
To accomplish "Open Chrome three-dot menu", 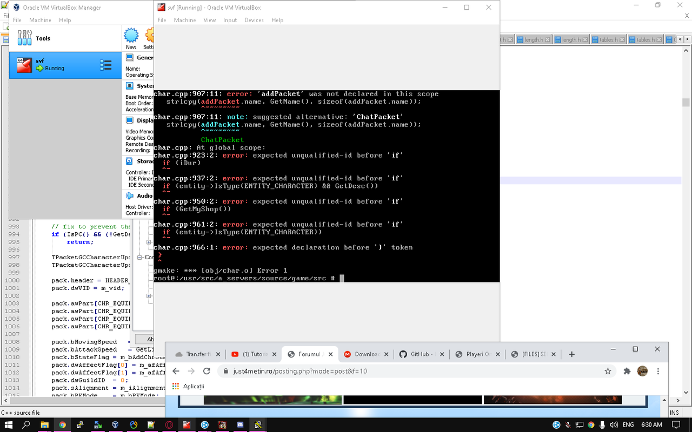I will (658, 371).
